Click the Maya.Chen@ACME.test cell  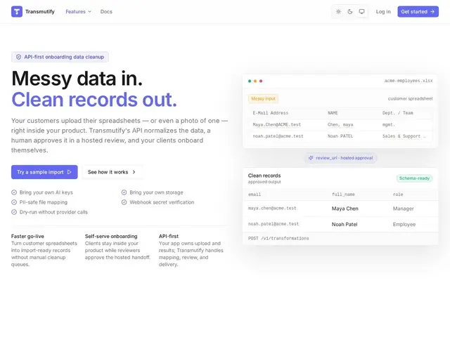coord(276,125)
